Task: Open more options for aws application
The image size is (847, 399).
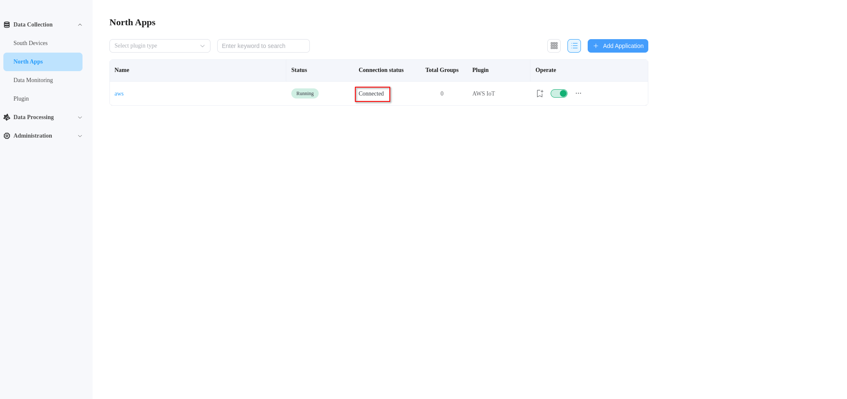Action: pyautogui.click(x=578, y=93)
